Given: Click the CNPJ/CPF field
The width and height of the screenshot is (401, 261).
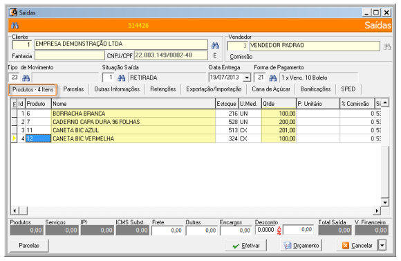Looking at the screenshot, I should (x=171, y=55).
